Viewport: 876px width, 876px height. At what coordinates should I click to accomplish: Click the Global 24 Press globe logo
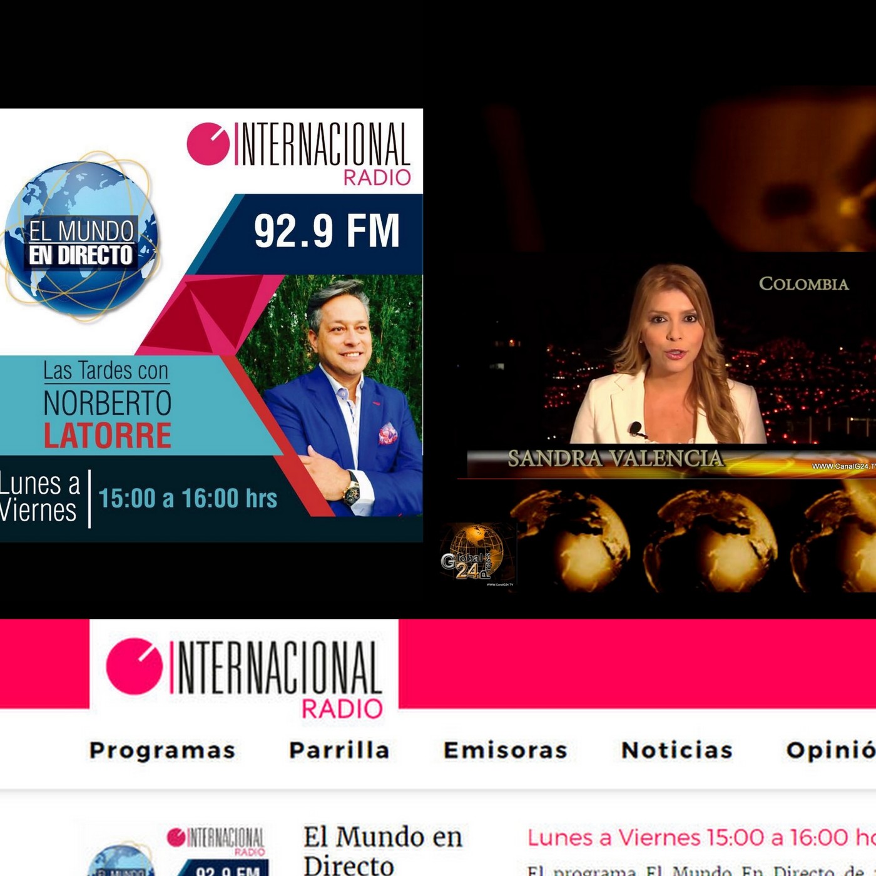tap(477, 554)
